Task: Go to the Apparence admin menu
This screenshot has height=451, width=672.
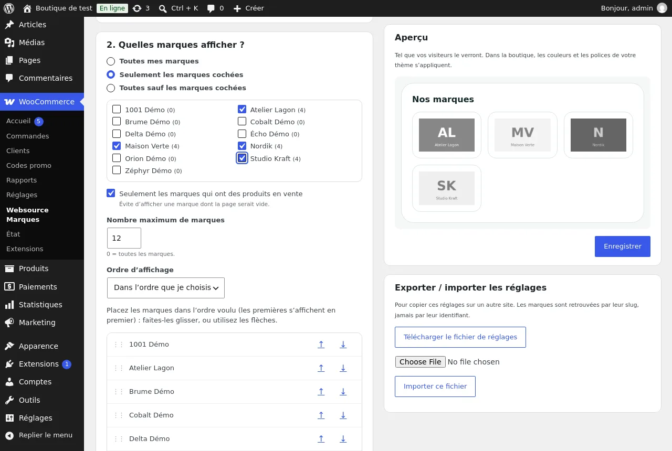Action: click(x=42, y=346)
